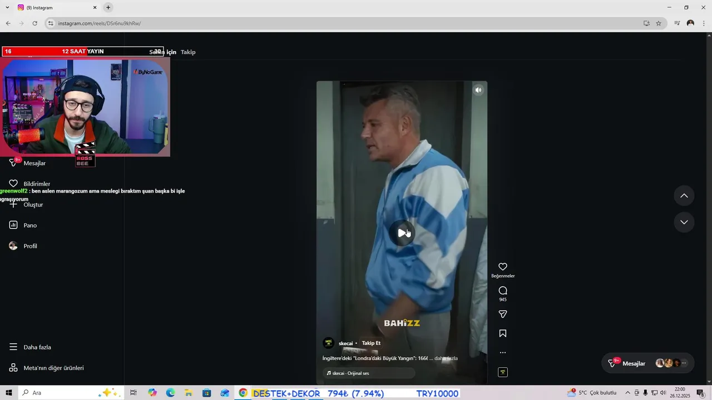Like the reel with the heart icon
712x400 pixels.
click(503, 267)
